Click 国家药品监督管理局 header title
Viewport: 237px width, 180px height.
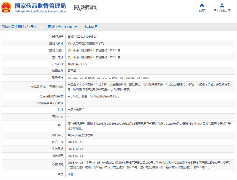coord(40,6)
